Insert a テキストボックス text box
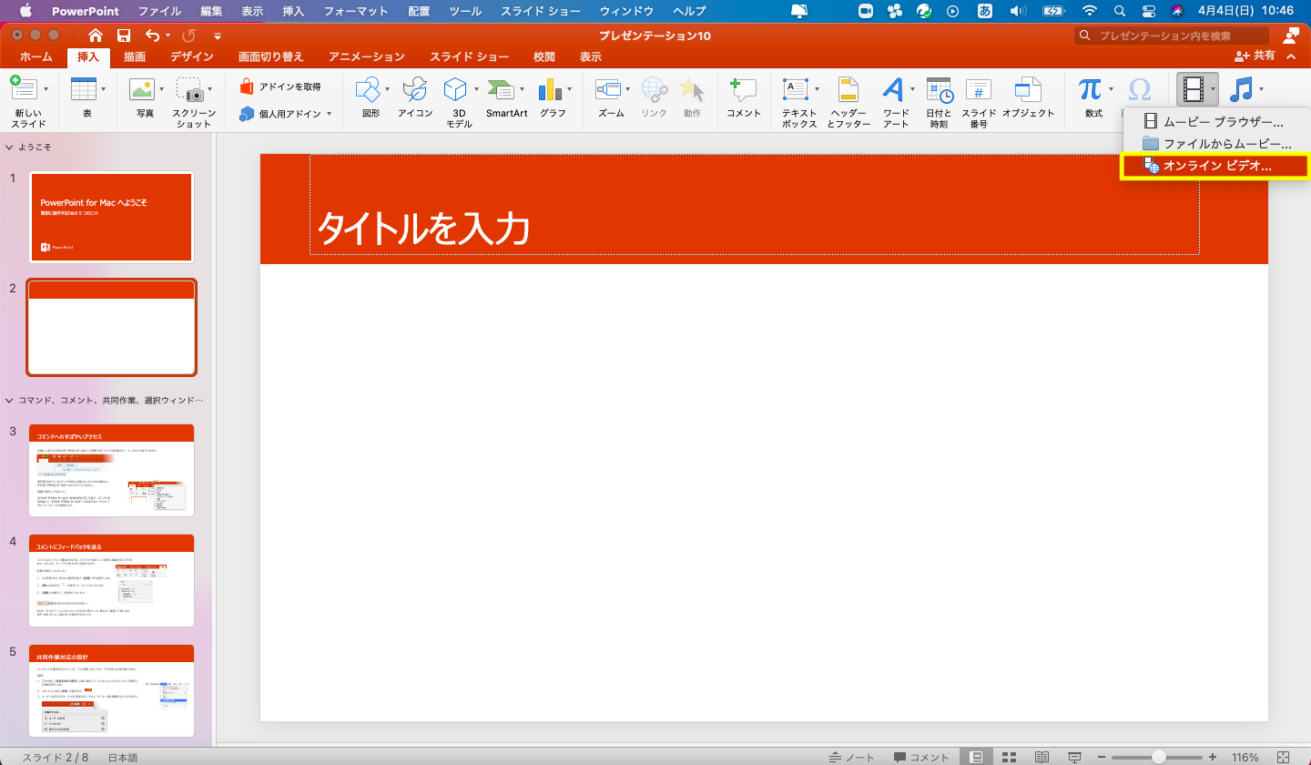 click(x=796, y=89)
